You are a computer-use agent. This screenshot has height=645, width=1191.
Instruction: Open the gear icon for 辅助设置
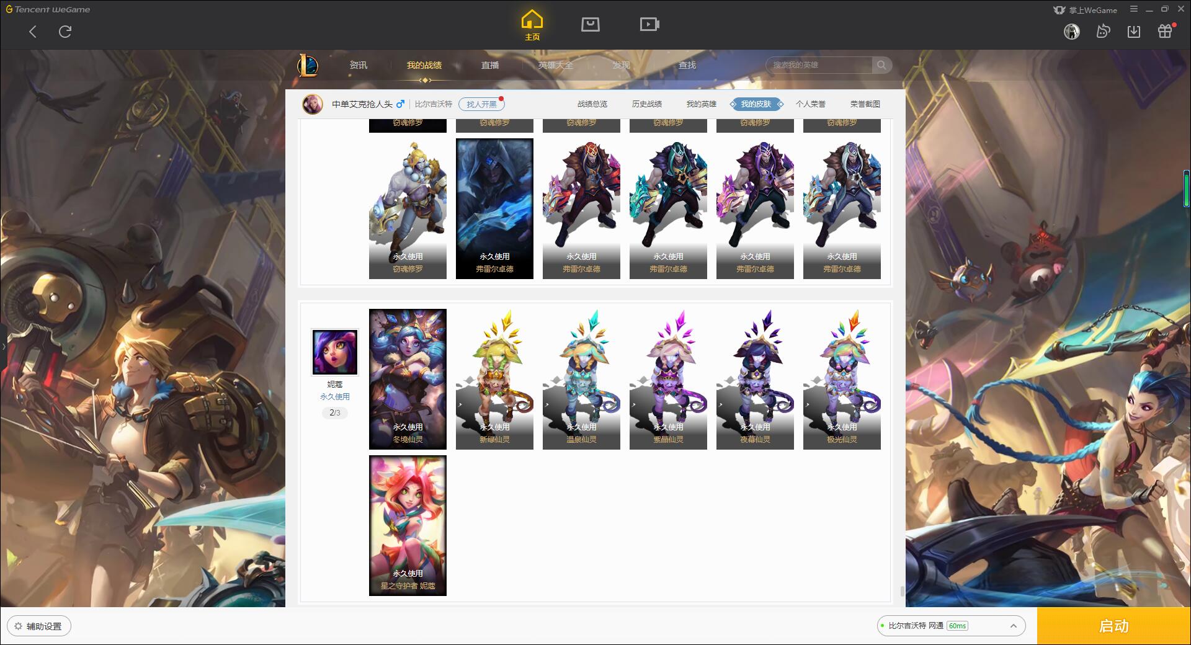coord(18,626)
